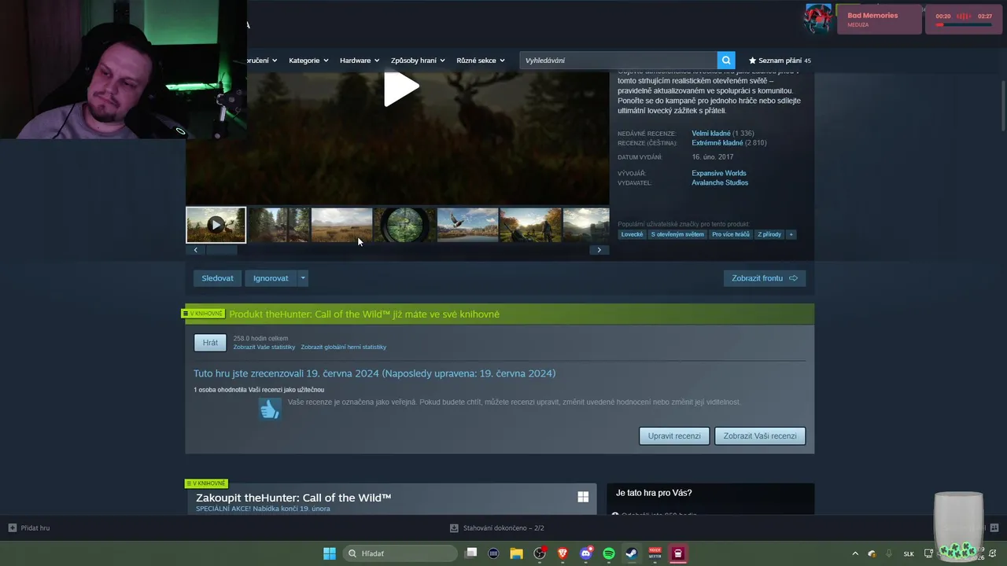Open Spotify from the taskbar
This screenshot has width=1007, height=566.
(x=608, y=553)
